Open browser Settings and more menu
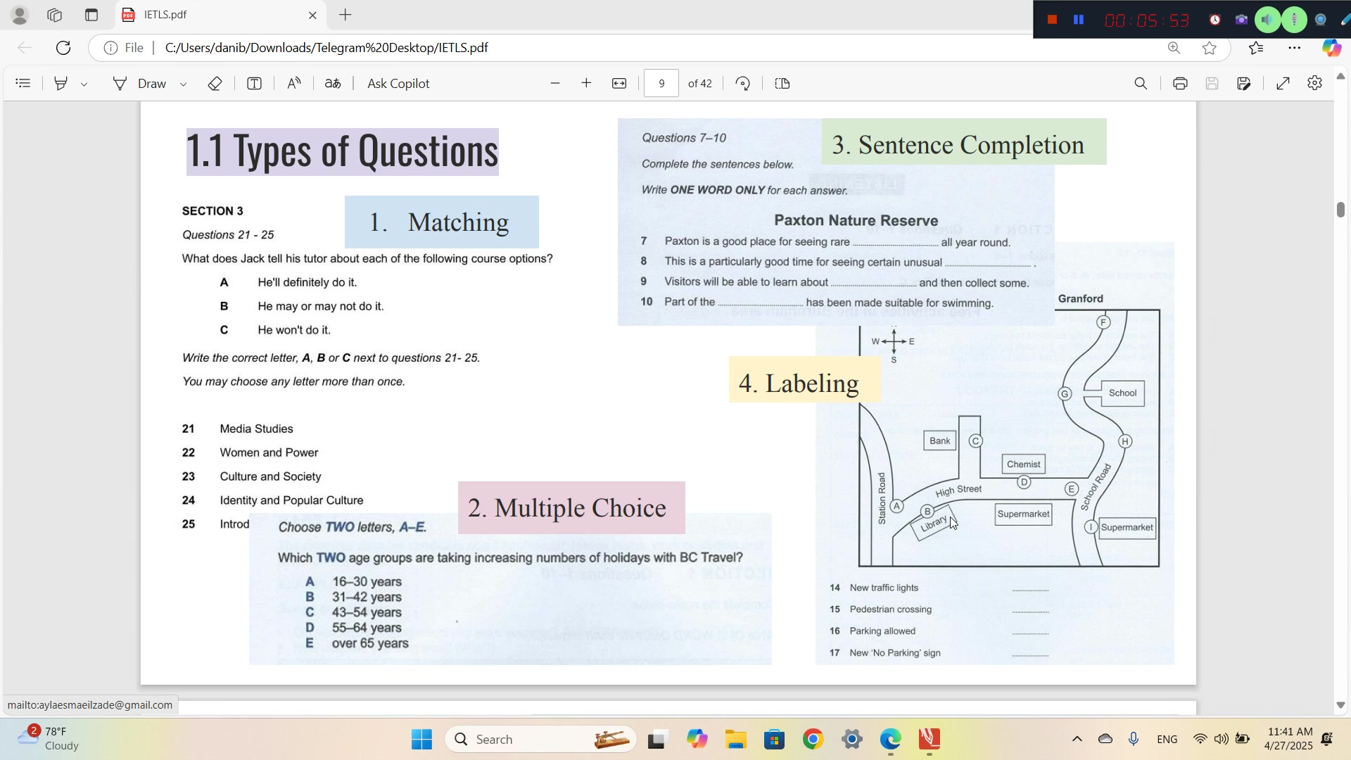Screen dimensions: 1351x760 click(x=1294, y=48)
